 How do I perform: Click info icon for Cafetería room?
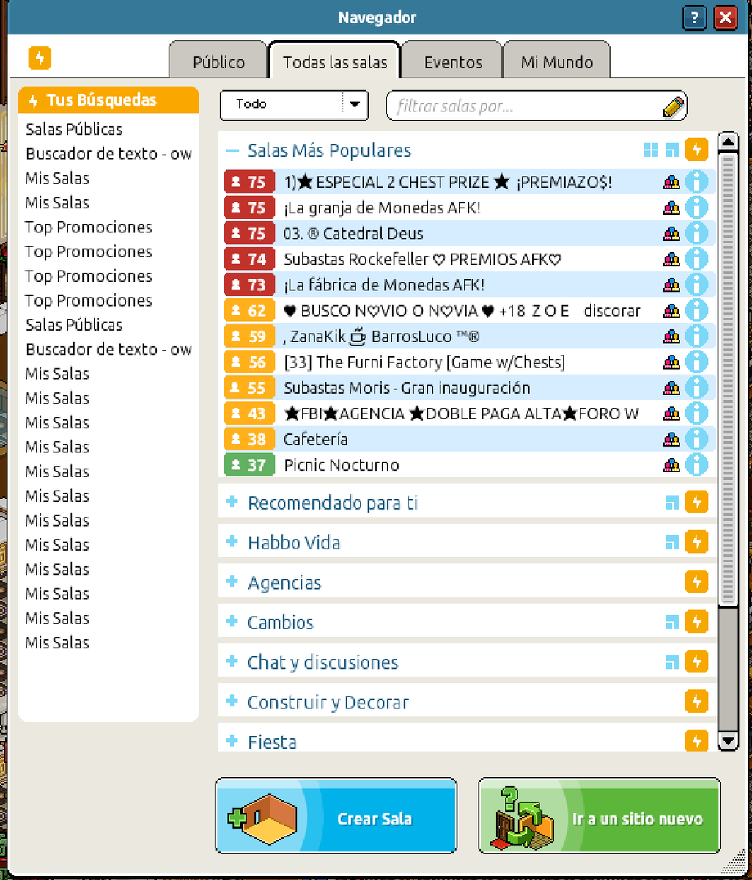click(x=696, y=439)
